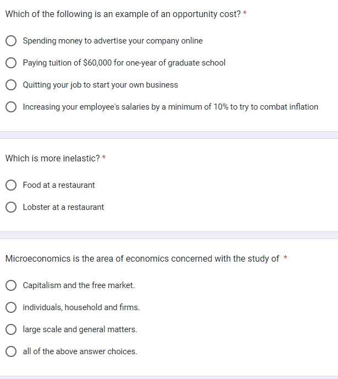Screen dimensions: 338x379
Task: Choose 'Paying tuition of $60,000' radio option
Action: [x=11, y=63]
